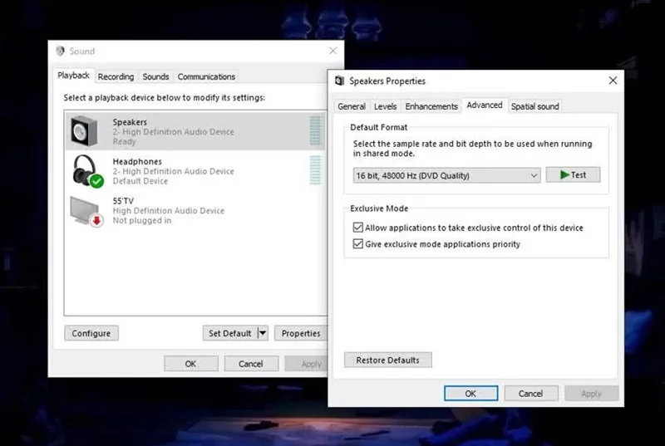Click the Configure button
Image resolution: width=665 pixels, height=446 pixels.
(x=91, y=333)
